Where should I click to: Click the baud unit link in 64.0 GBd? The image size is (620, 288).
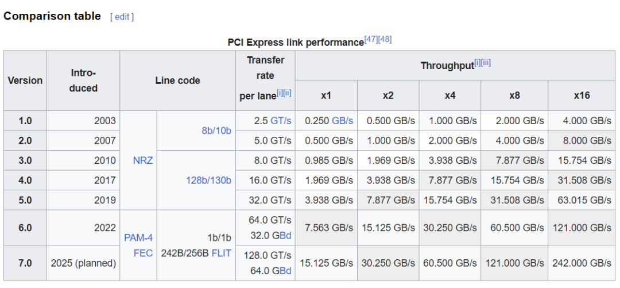pyautogui.click(x=285, y=271)
